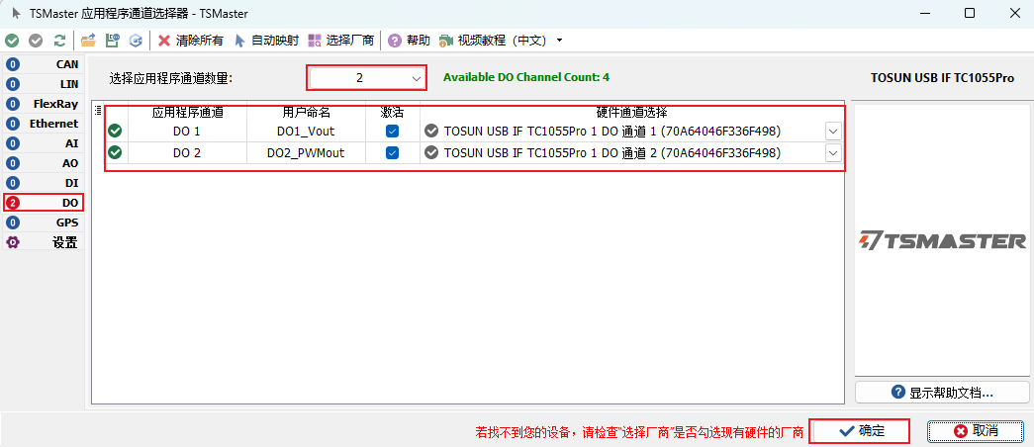Switch to the GPS channel tab
The image size is (1034, 447).
pos(44,223)
